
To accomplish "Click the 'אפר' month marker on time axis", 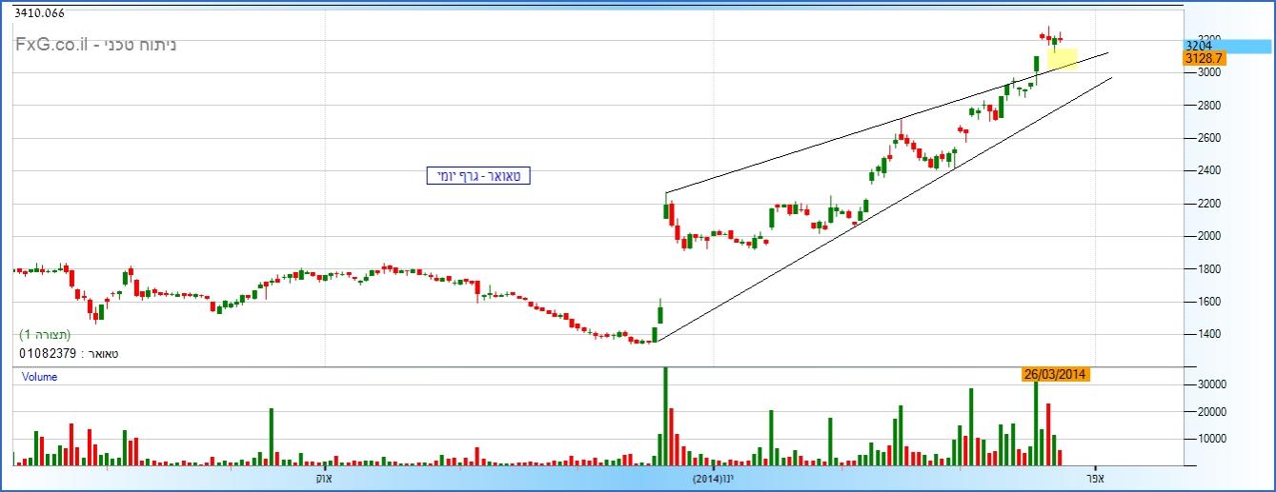I will coord(1094,480).
